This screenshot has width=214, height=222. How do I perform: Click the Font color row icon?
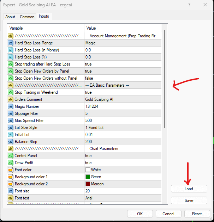tap(10, 170)
